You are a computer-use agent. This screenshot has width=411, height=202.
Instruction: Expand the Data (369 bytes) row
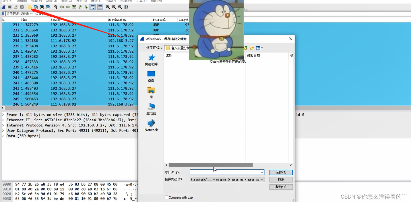click(x=3, y=136)
